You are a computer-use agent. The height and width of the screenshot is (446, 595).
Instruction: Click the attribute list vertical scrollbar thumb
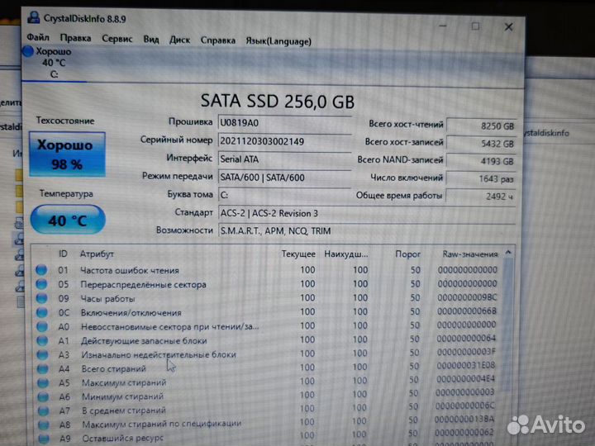pos(507,325)
